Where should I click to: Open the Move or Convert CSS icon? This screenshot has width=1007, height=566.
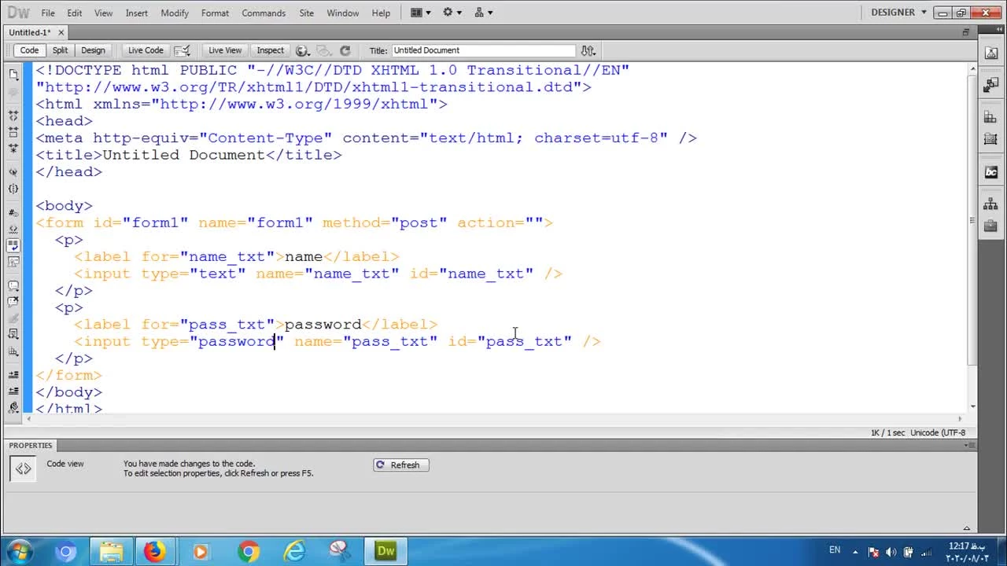(x=13, y=351)
